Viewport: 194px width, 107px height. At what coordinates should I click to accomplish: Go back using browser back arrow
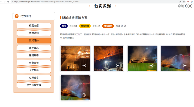(1, 2)
